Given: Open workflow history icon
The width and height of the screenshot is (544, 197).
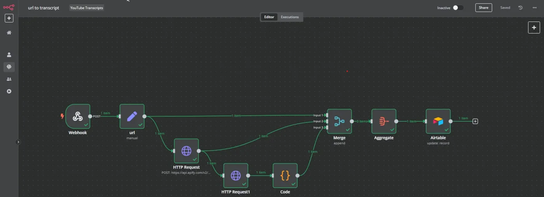Looking at the screenshot, I should click(520, 8).
